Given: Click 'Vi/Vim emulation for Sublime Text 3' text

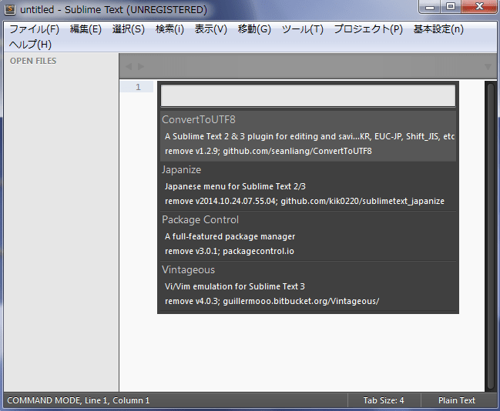Looking at the screenshot, I should 235,286.
